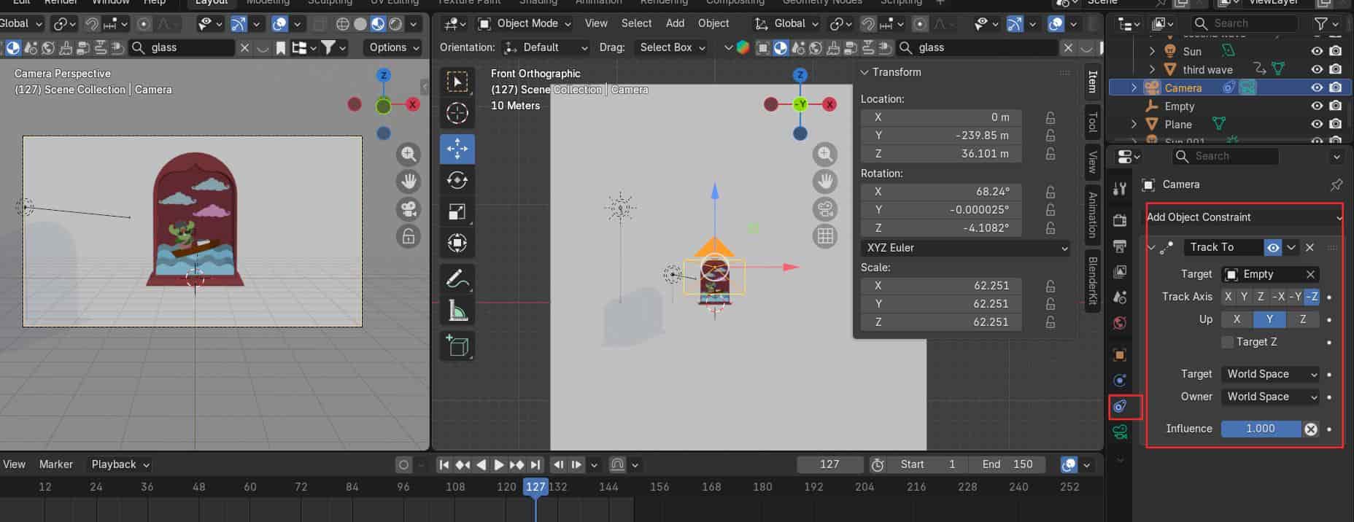Play the animation forward
This screenshot has height=522, width=1354.
tap(499, 464)
